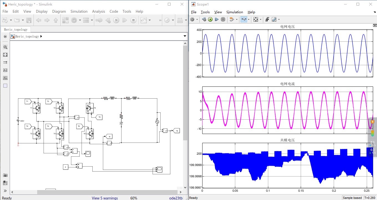Viewport: 377px width, 200px height.
Task: Click Hide/Show Explorer Bar circle arrow
Action: click(x=5, y=36)
